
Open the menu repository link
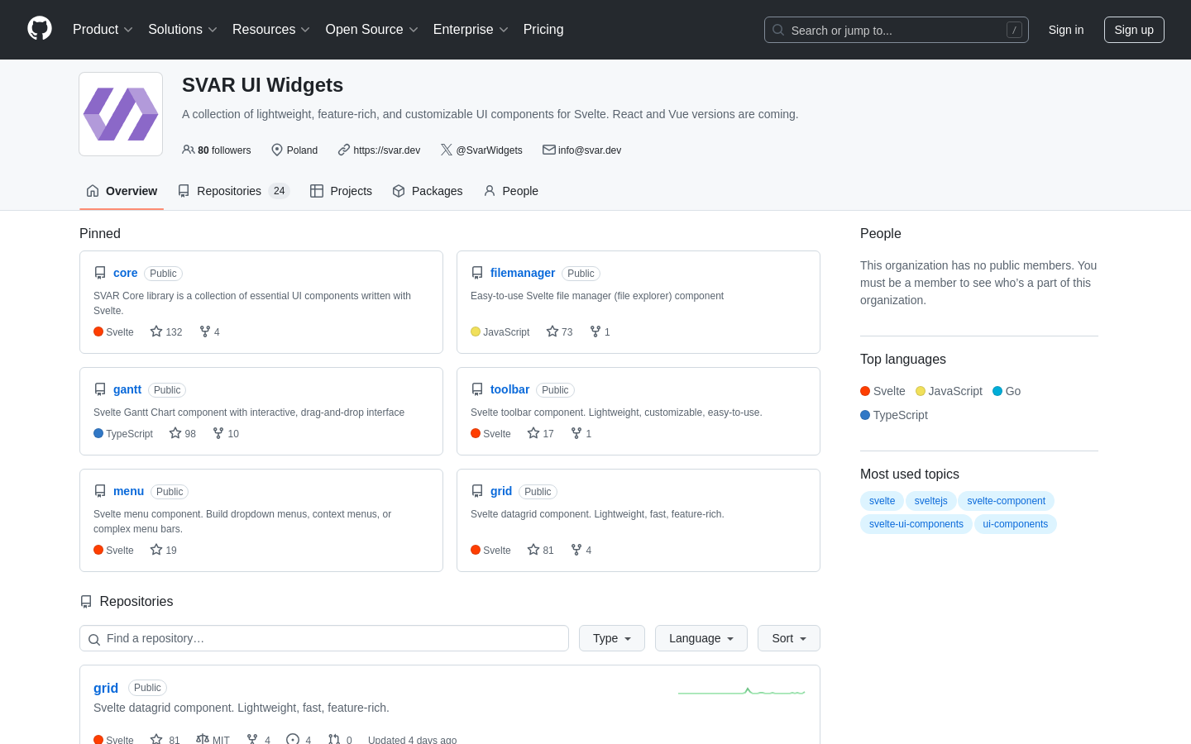click(128, 491)
